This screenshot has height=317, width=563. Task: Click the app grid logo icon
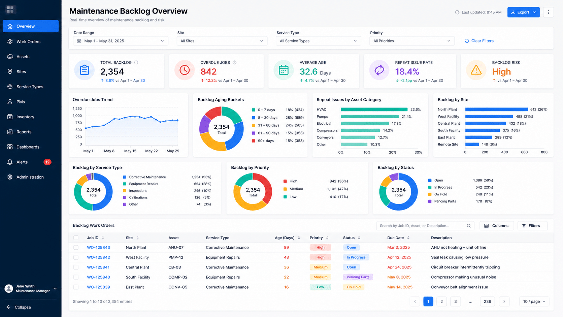pos(10,9)
